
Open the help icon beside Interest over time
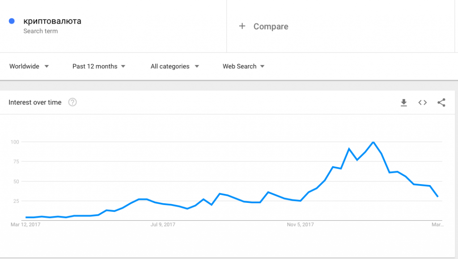click(72, 103)
